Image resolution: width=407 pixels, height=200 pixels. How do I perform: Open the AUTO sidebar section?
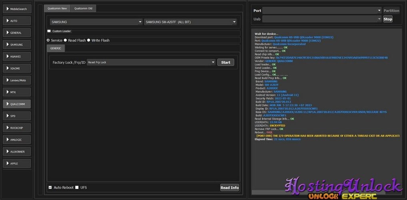(x=17, y=21)
